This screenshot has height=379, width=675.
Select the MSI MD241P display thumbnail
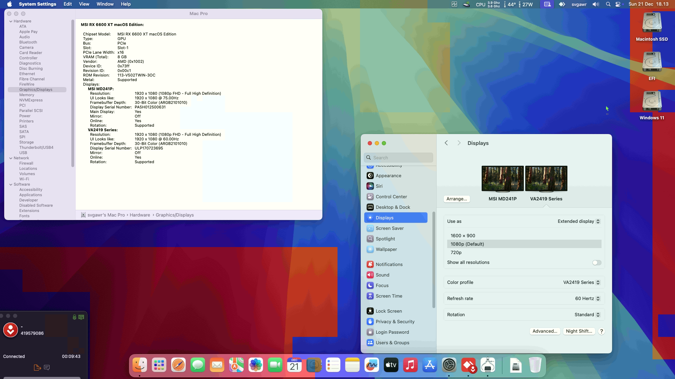click(502, 179)
